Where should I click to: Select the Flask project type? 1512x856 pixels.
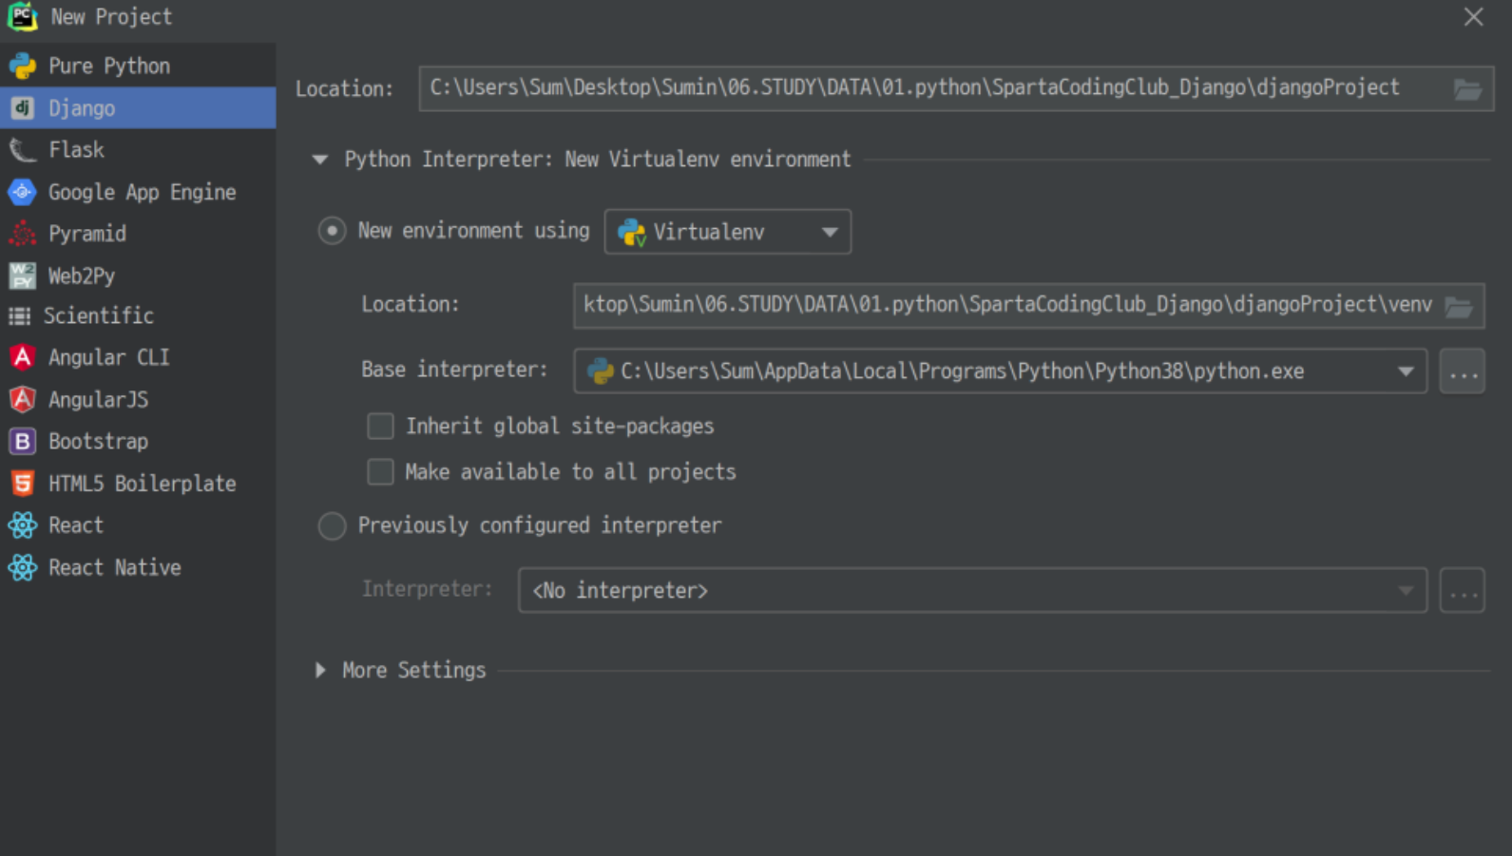(x=138, y=150)
